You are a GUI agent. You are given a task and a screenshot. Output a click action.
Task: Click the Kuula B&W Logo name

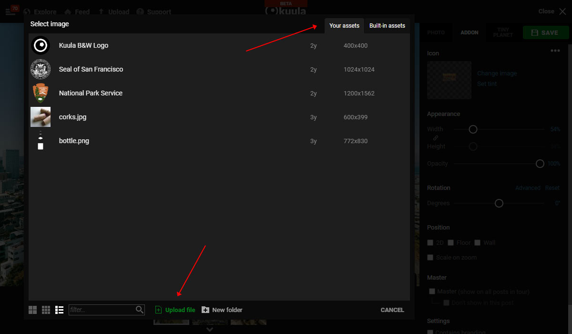pos(83,45)
